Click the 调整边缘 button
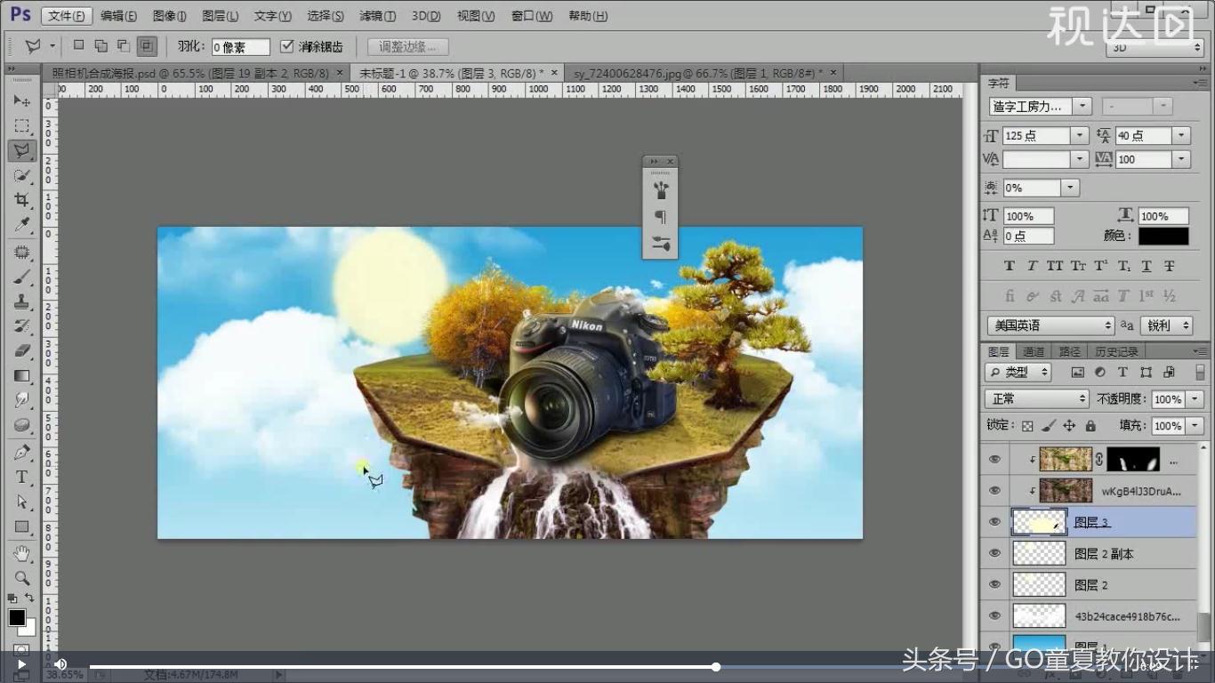Image resolution: width=1215 pixels, height=683 pixels. 407,46
